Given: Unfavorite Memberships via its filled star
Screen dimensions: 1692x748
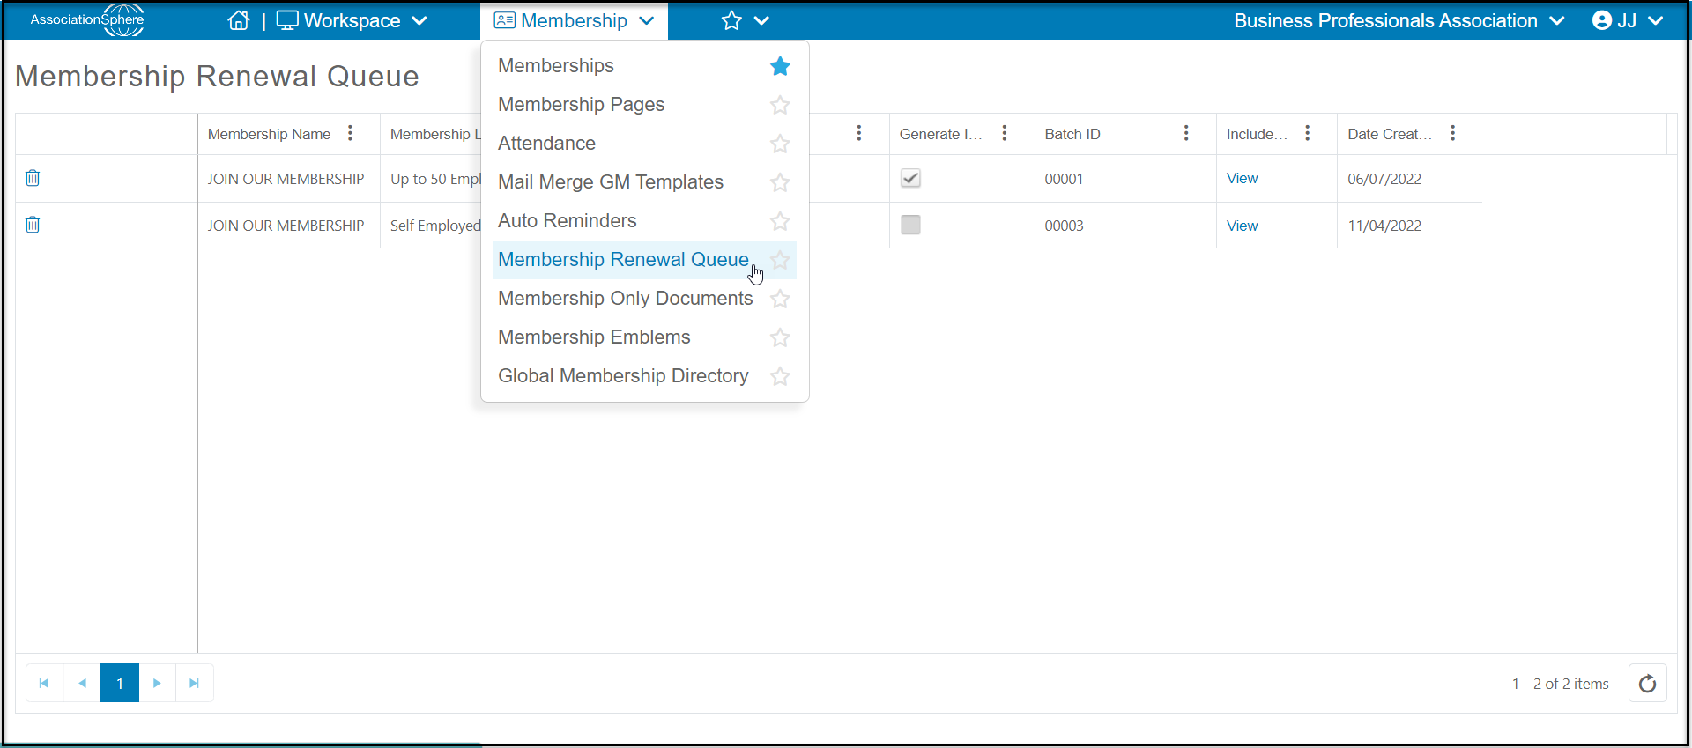Looking at the screenshot, I should point(780,66).
